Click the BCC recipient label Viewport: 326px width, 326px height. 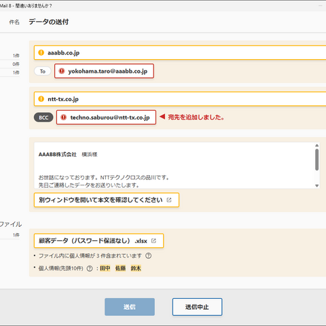coord(43,117)
